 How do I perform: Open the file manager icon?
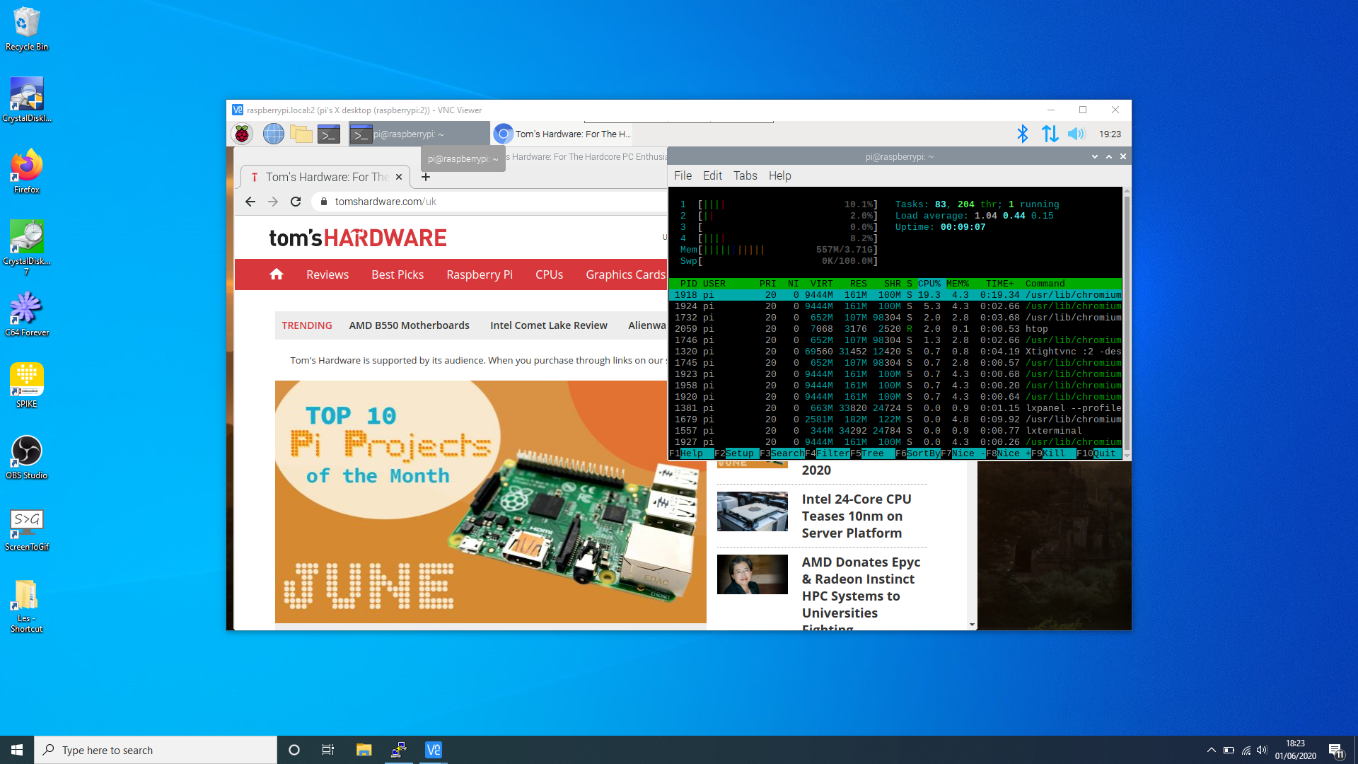point(301,134)
